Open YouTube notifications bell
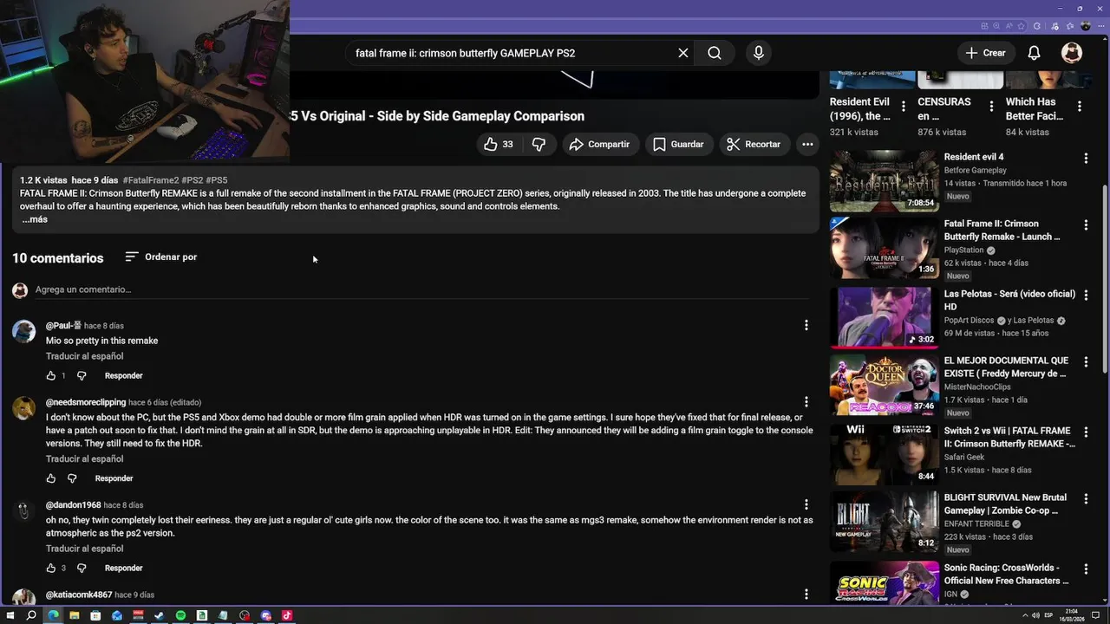Viewport: 1110px width, 624px height. click(1034, 53)
